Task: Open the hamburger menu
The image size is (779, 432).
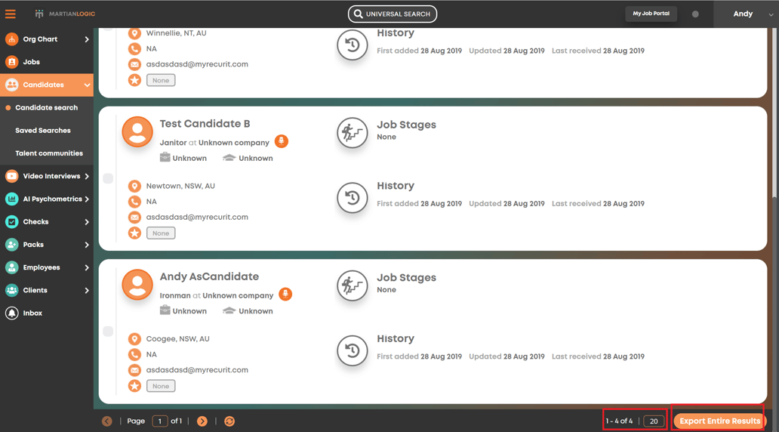Action: tap(11, 14)
